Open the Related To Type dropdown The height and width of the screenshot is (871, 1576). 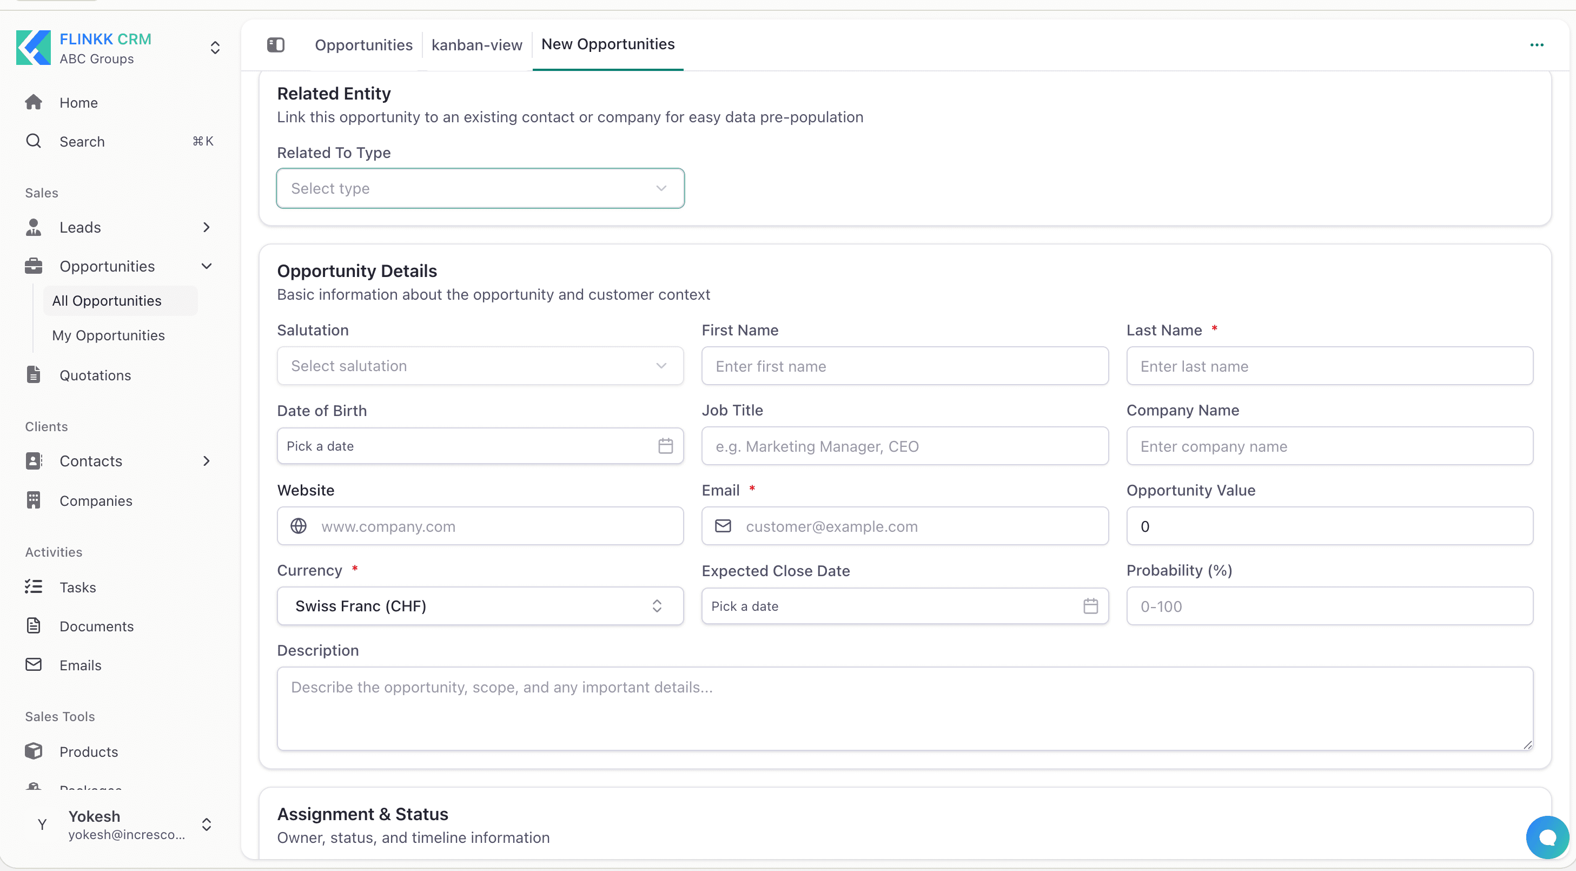(x=480, y=188)
